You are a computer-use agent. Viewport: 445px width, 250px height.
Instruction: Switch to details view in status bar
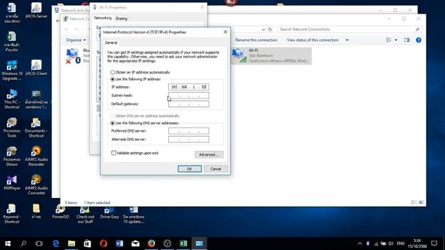coord(414,202)
